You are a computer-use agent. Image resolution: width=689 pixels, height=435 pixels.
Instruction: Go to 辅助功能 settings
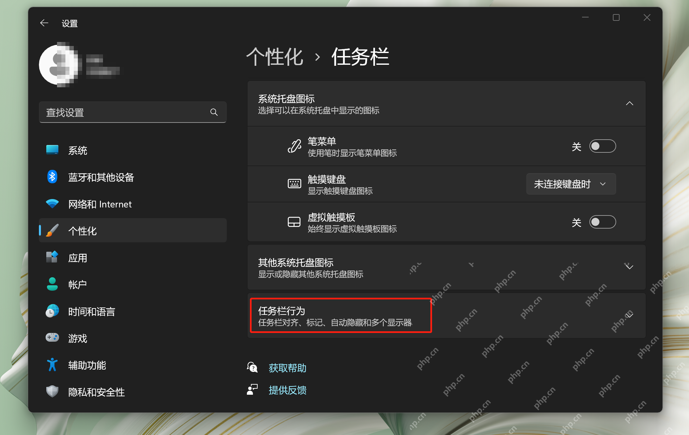pyautogui.click(x=133, y=365)
